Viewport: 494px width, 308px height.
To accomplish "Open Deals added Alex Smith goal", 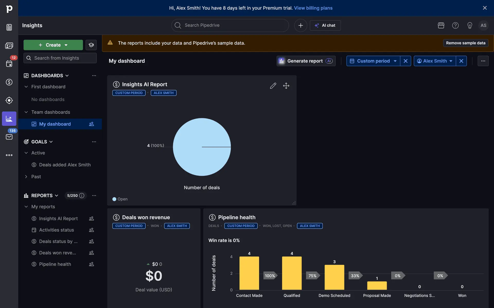I will 65,165.
